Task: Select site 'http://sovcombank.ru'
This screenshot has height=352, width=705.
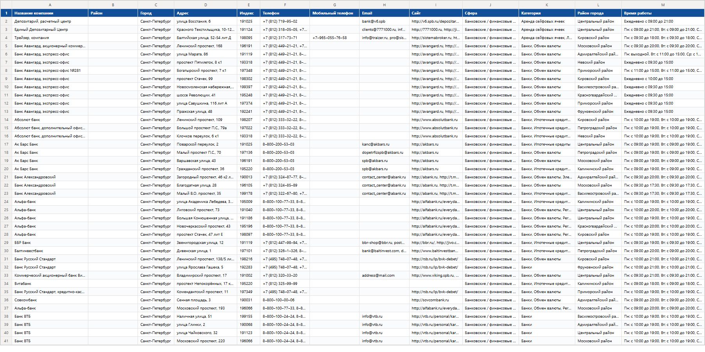Action: pyautogui.click(x=436, y=300)
